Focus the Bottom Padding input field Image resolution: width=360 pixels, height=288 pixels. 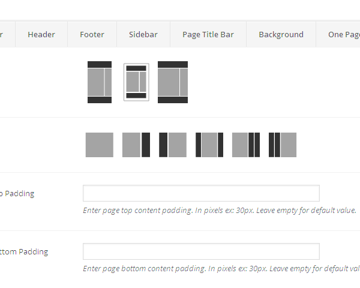coord(201,251)
